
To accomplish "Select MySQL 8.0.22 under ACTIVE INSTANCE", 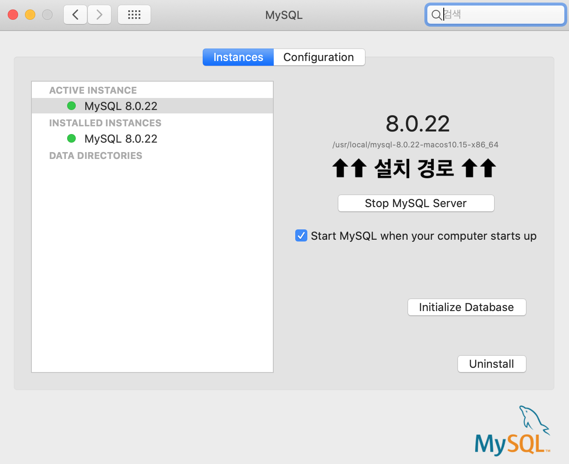I will pos(152,106).
